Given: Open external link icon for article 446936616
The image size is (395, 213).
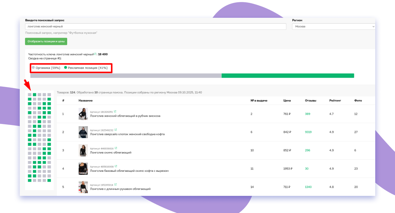Looking at the screenshot, I should 116,148.
